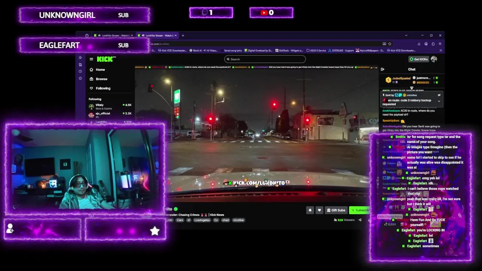Click the share icon near viewers
The image size is (482, 271).
[x=360, y=220]
